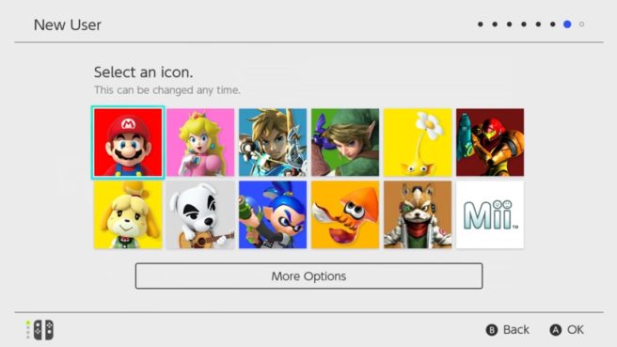Pick the Breath of the Wild Link icon
The width and height of the screenshot is (617, 347).
pos(273,142)
